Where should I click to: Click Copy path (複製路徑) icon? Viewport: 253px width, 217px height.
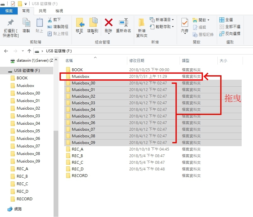tap(49, 27)
